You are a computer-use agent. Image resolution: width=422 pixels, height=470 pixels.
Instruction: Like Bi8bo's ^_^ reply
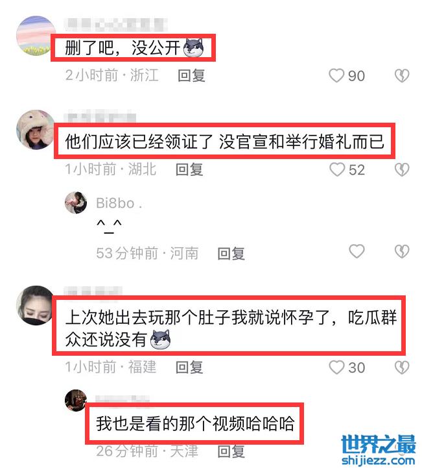click(357, 251)
